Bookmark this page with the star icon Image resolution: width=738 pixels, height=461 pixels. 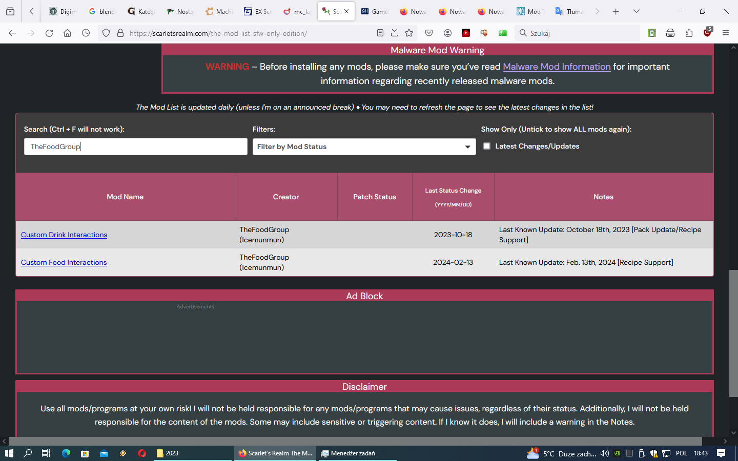(x=409, y=33)
